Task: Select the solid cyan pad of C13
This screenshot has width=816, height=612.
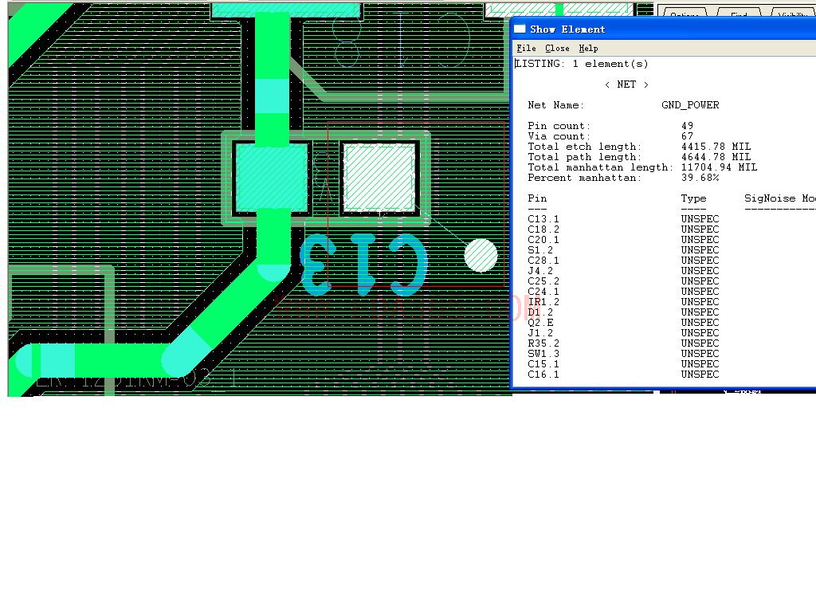Action: pos(271,178)
